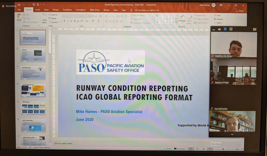Click Tell me what you want to do
This screenshot has height=156, width=267.
147,10
